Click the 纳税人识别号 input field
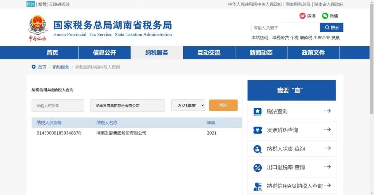374x195 pixels. 58,106
